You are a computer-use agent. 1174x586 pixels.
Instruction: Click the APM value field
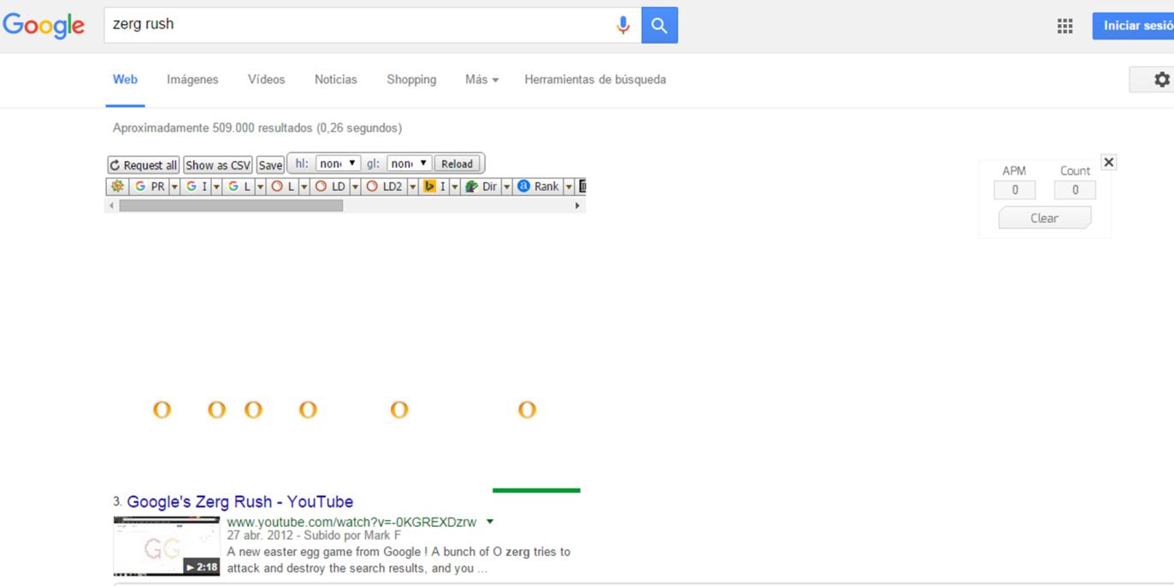click(1015, 190)
